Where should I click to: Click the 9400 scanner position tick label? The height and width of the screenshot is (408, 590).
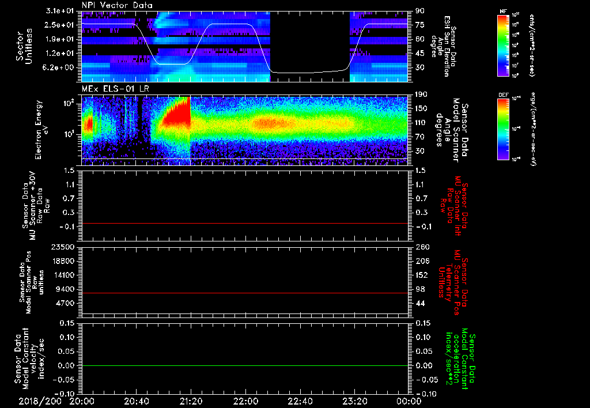coord(66,289)
